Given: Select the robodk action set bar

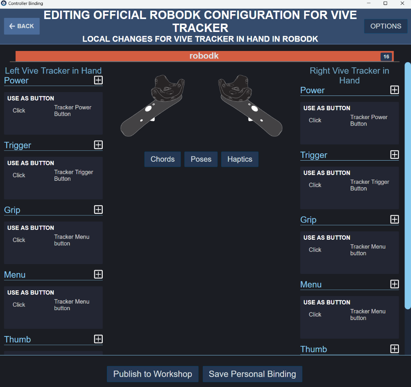Looking at the screenshot, I should coord(204,56).
